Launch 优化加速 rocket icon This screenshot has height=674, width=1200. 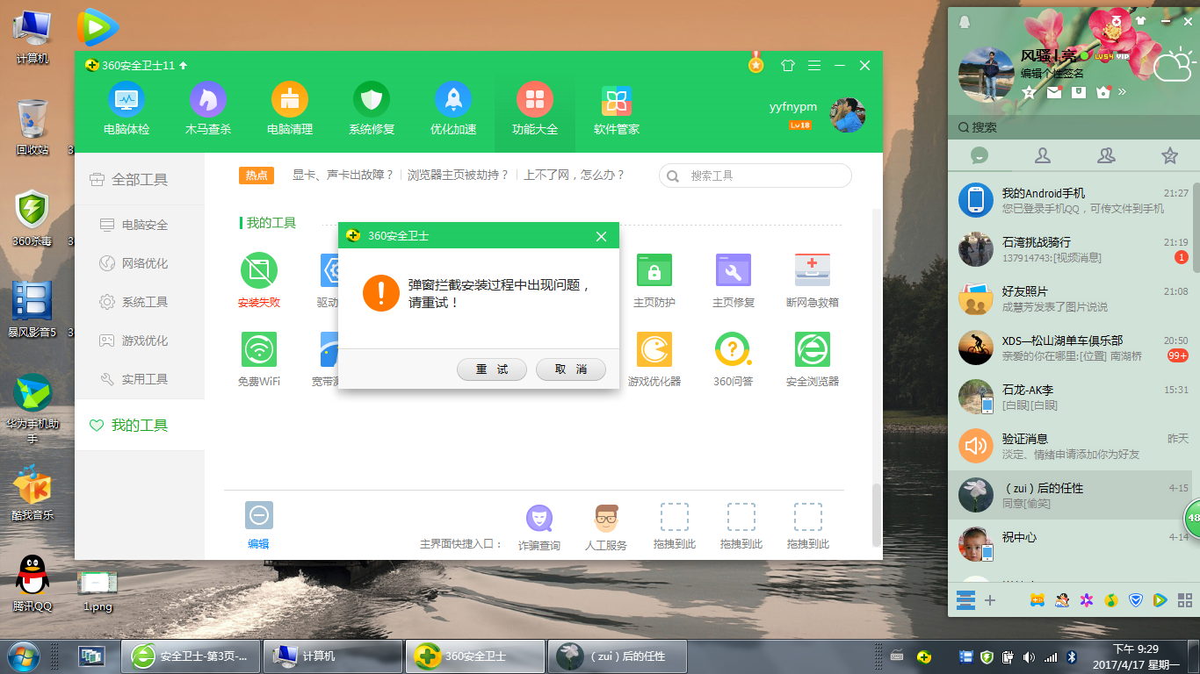453,109
